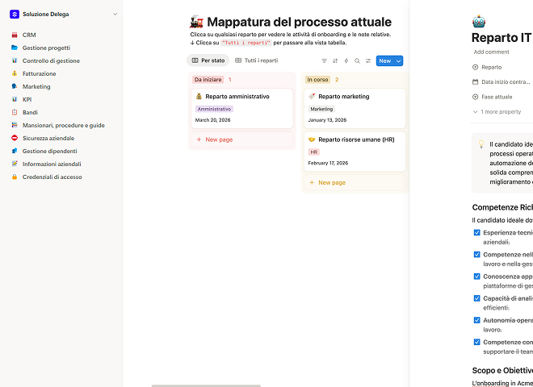Uncheck the last Competenze con checkbox
Viewport: 533px width, 387px height.
click(x=477, y=342)
